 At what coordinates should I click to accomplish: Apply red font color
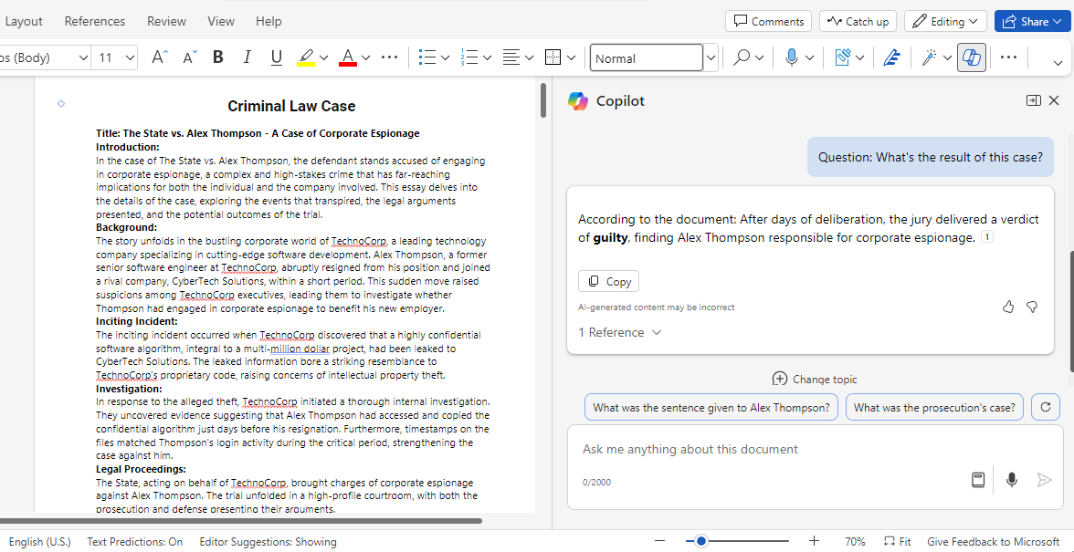point(348,58)
